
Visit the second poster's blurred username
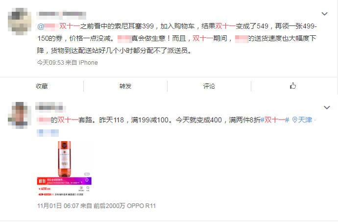pyautogui.click(x=50, y=107)
